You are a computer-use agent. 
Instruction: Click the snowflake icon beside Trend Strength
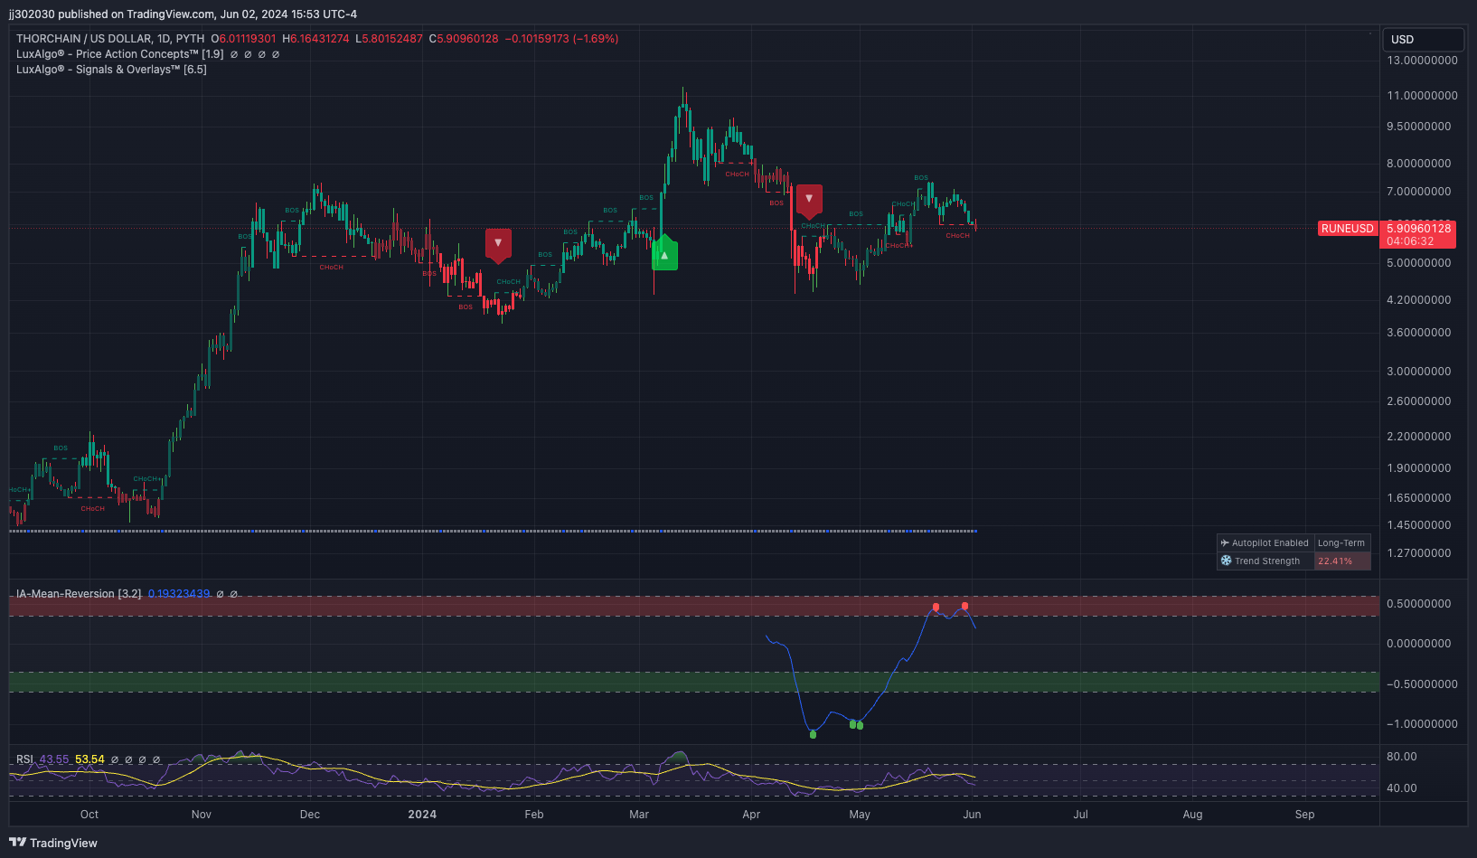coord(1226,561)
